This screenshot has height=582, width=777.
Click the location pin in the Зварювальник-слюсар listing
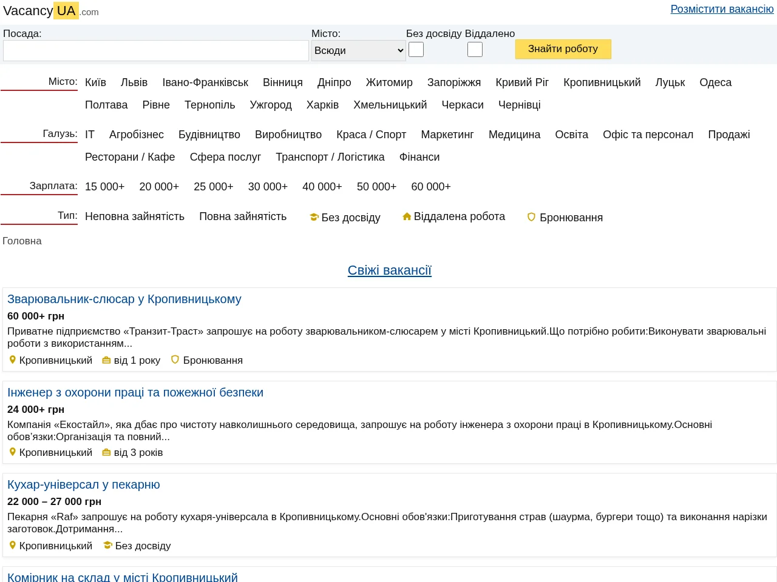(x=12, y=360)
